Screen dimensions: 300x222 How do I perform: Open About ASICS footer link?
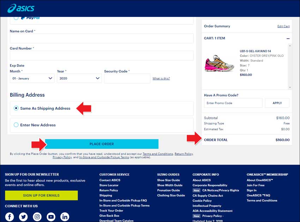click(x=202, y=180)
